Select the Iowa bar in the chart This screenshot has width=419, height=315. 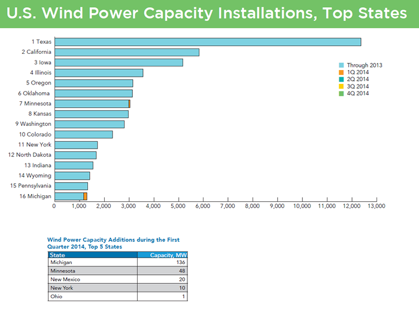[119, 62]
